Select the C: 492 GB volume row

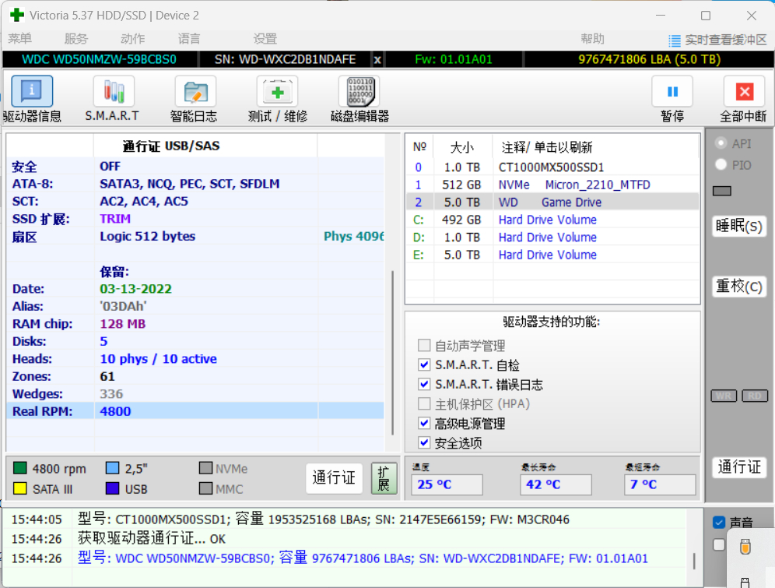point(552,220)
